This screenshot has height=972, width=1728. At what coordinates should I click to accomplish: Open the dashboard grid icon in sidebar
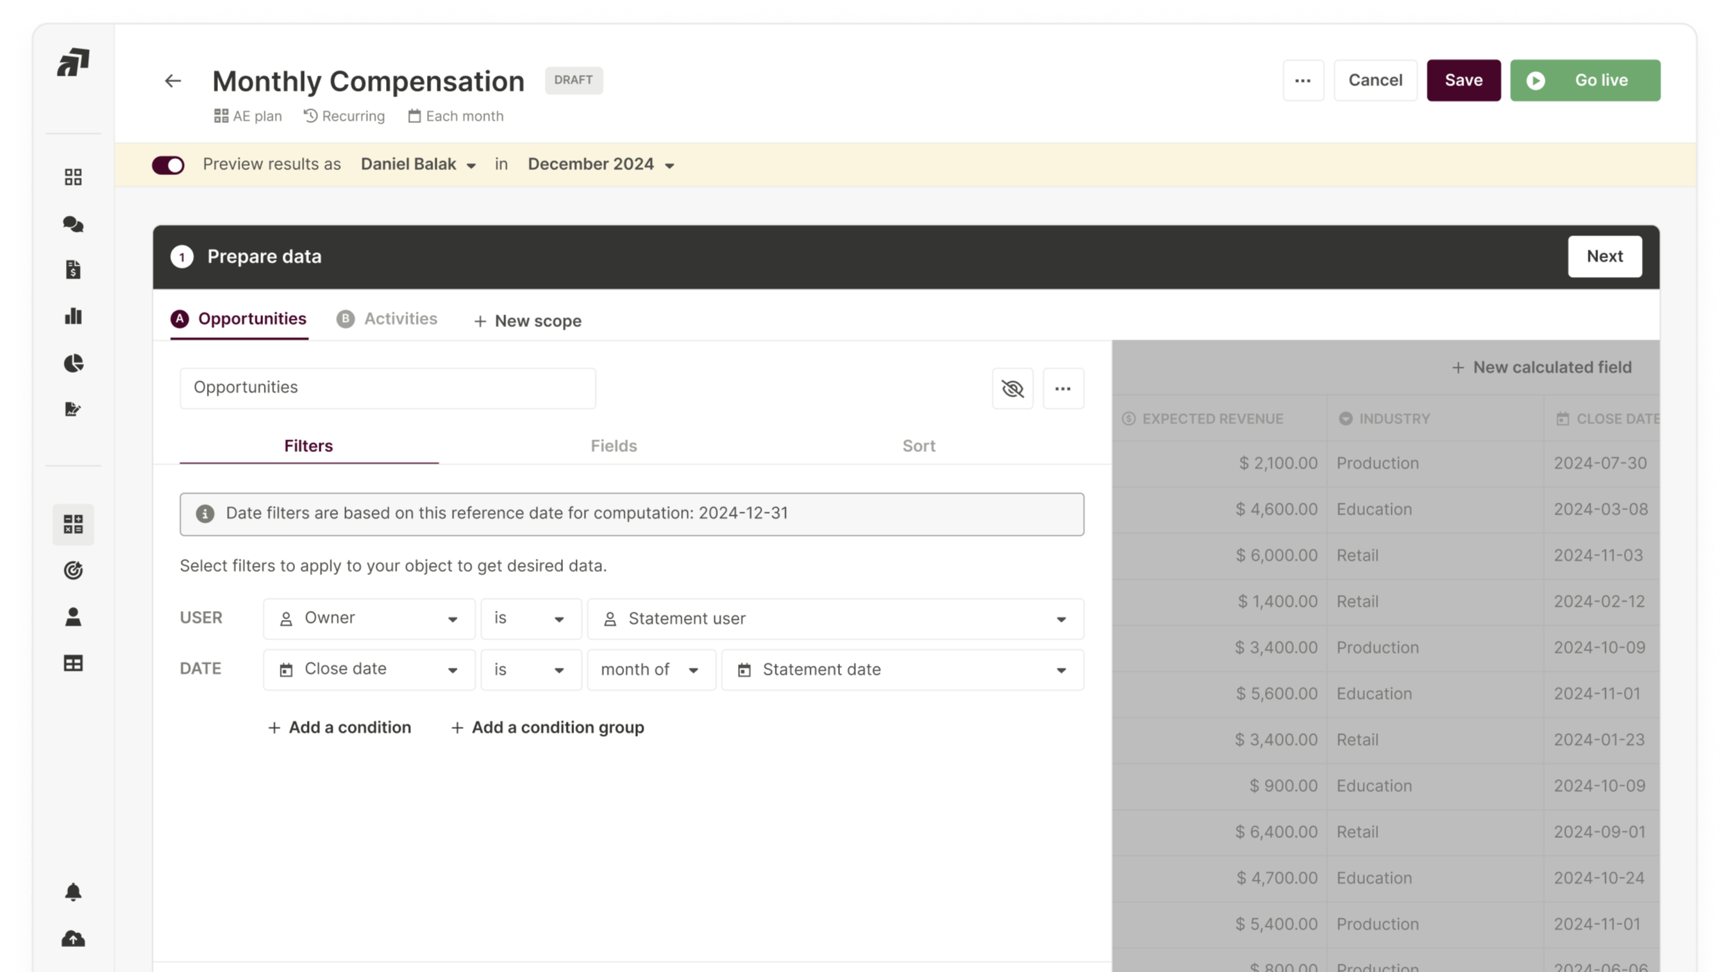click(74, 177)
